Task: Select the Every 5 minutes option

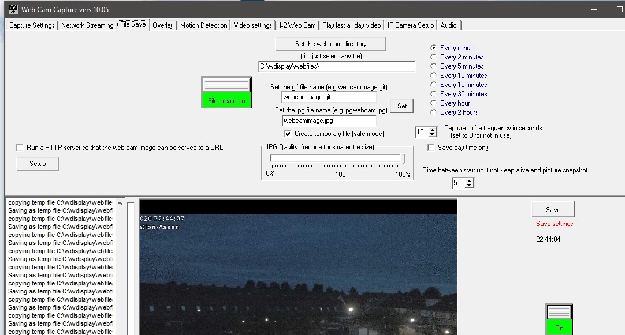Action: [434, 66]
